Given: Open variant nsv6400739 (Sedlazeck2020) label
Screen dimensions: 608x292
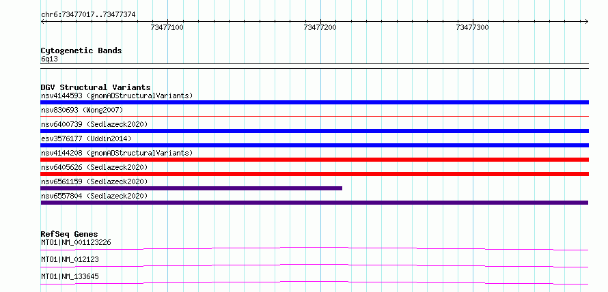Looking at the screenshot, I should pyautogui.click(x=94, y=124).
